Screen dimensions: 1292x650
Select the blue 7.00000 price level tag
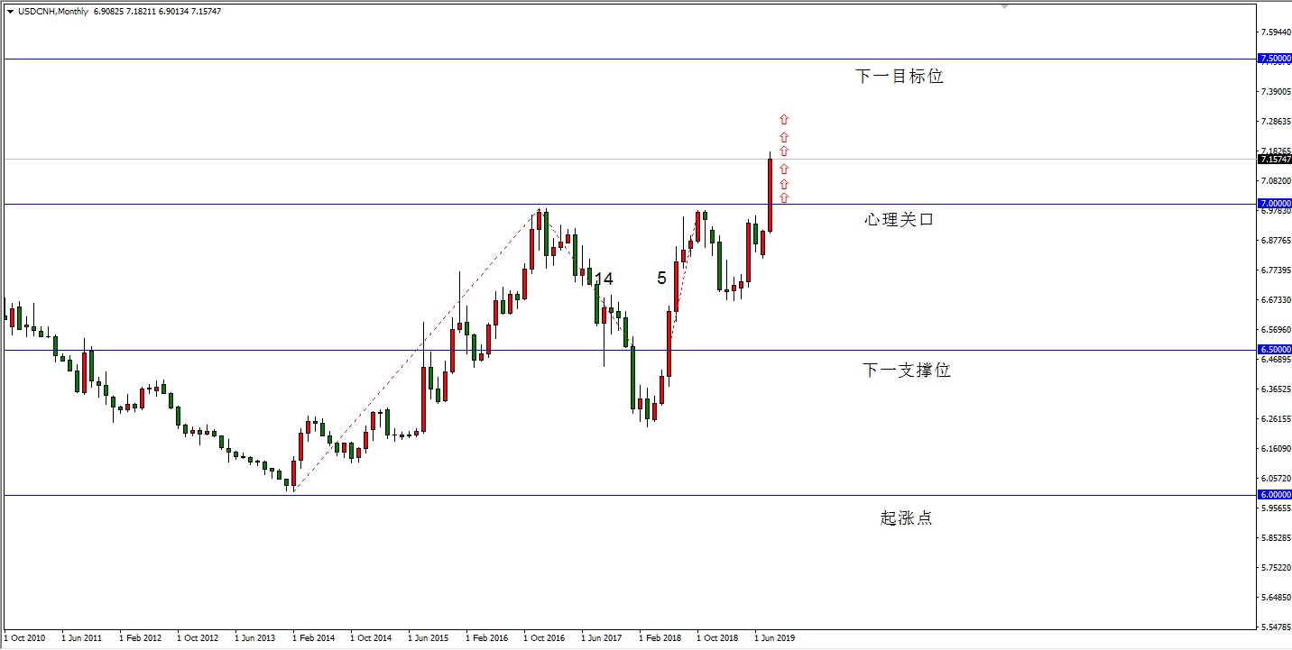click(x=1274, y=204)
